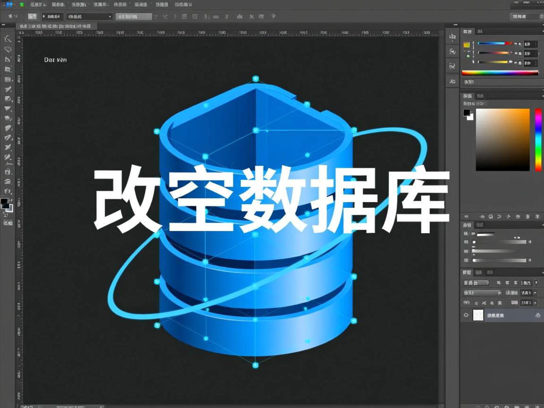Click the highlighted light-gray button in the options bar
The width and height of the screenshot is (544, 408).
pyautogui.click(x=134, y=17)
